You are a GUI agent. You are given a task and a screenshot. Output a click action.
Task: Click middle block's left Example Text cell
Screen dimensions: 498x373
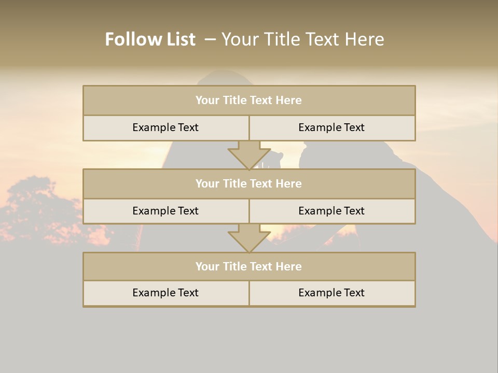click(166, 211)
